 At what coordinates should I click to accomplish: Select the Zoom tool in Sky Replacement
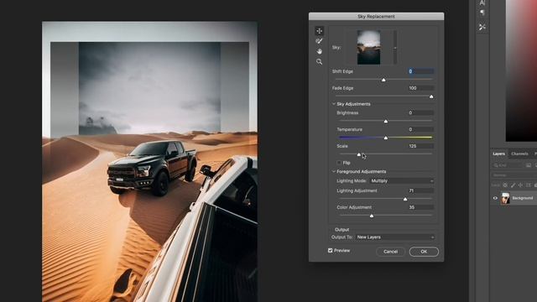coord(319,61)
